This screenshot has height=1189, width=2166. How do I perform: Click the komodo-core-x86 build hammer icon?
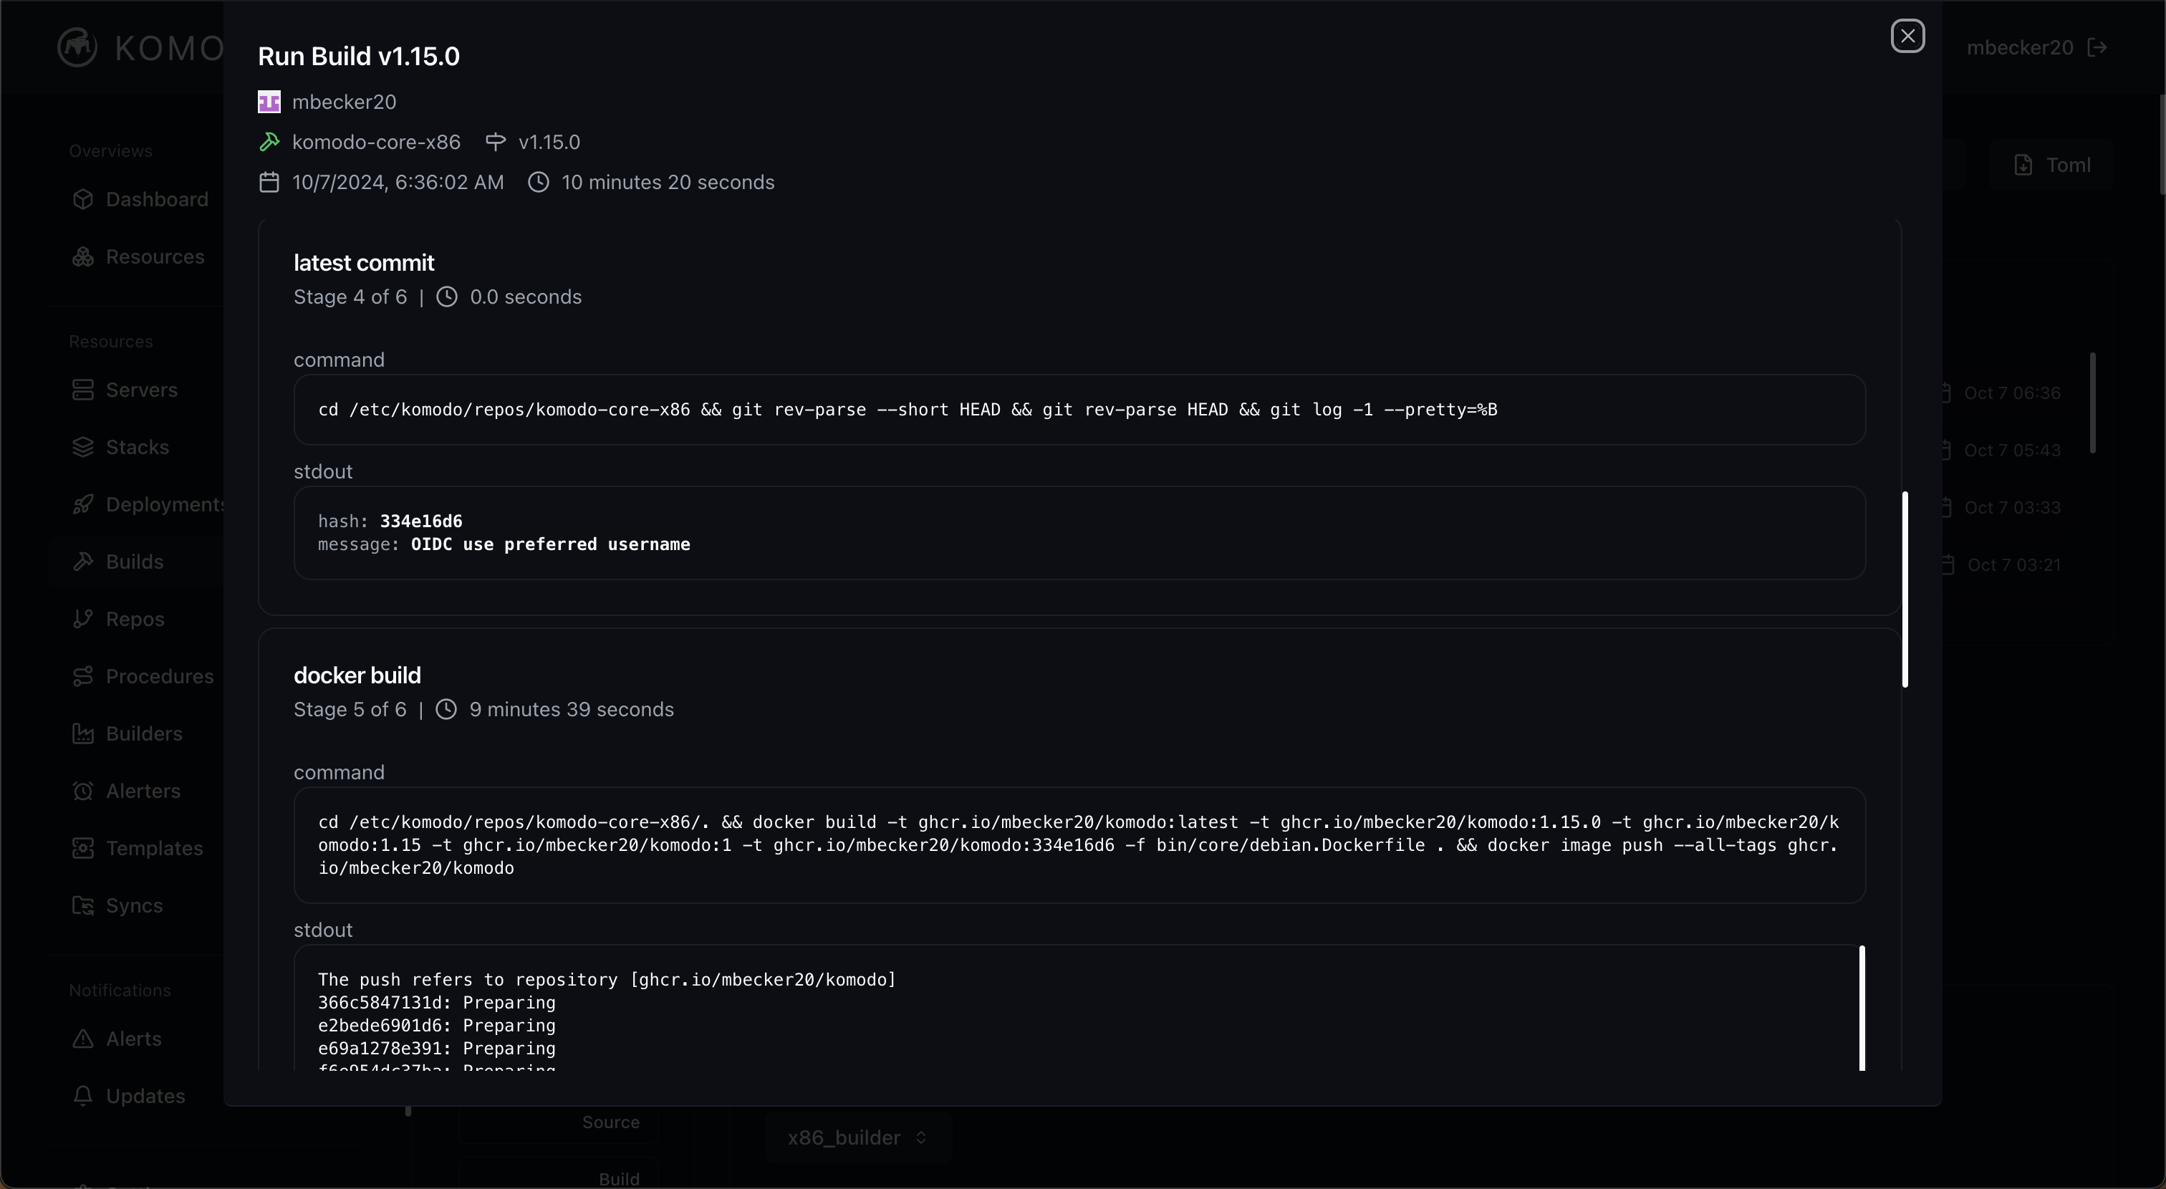[x=269, y=142]
